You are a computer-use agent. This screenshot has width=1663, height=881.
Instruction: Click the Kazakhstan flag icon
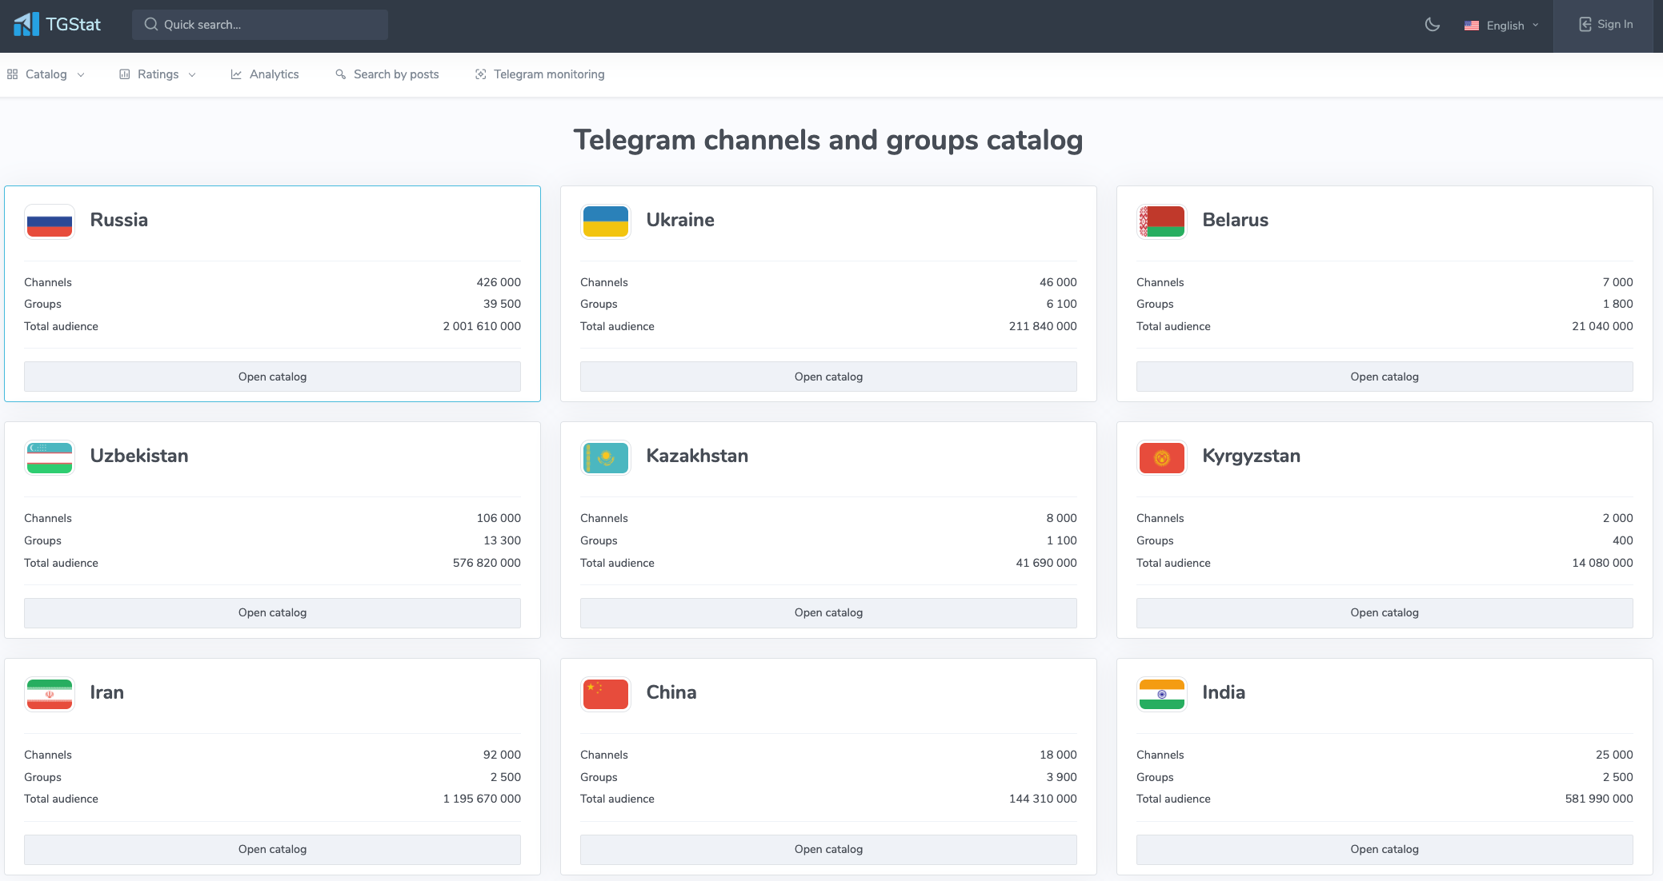pyautogui.click(x=606, y=458)
